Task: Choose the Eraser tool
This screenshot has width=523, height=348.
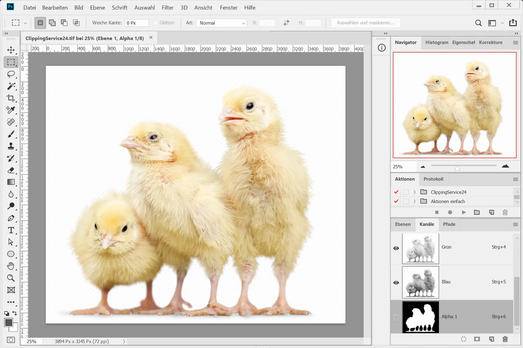Action: pyautogui.click(x=11, y=170)
